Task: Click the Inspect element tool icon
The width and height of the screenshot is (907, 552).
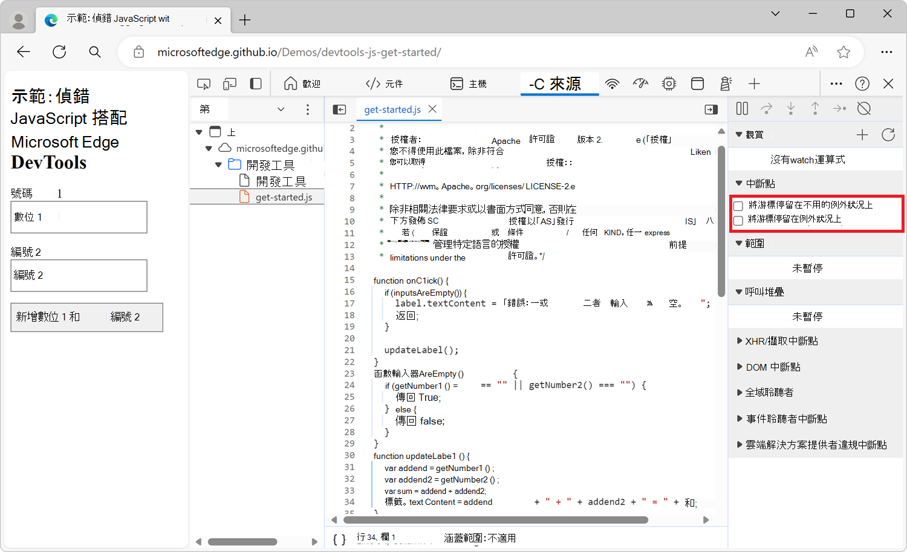Action: point(204,84)
